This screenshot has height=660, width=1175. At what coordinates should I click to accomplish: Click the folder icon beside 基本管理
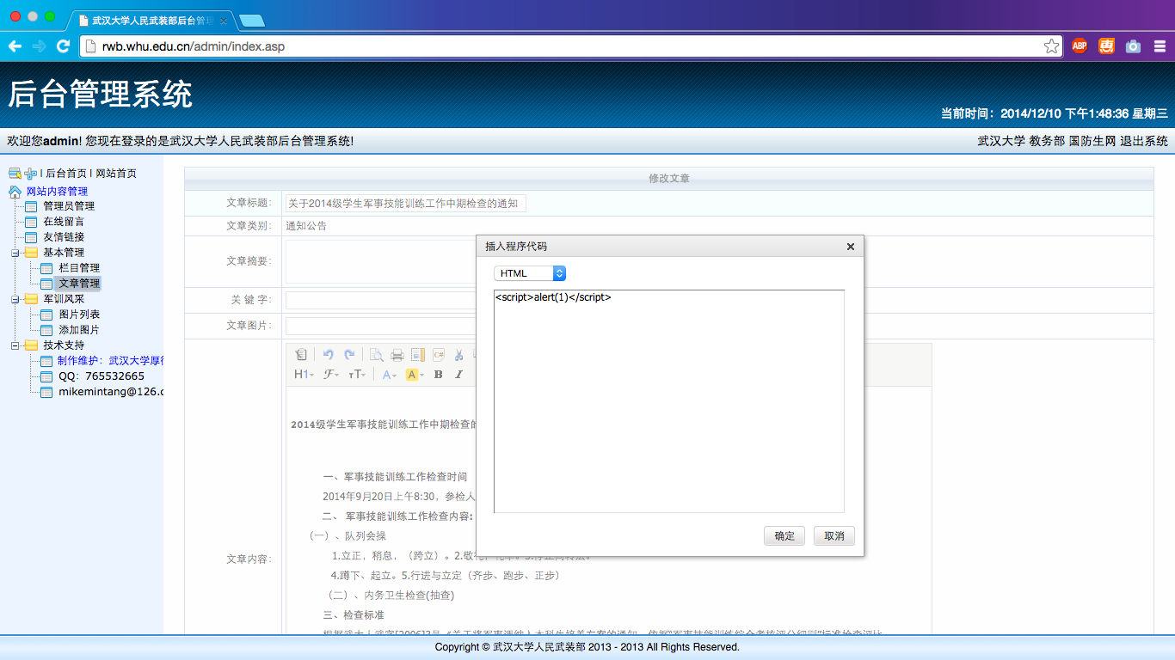[31, 253]
